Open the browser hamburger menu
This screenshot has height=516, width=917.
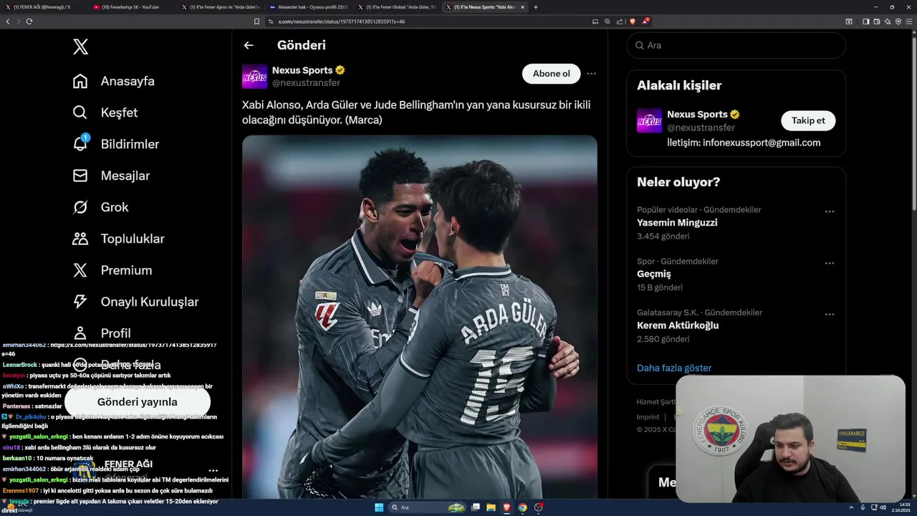909,21
